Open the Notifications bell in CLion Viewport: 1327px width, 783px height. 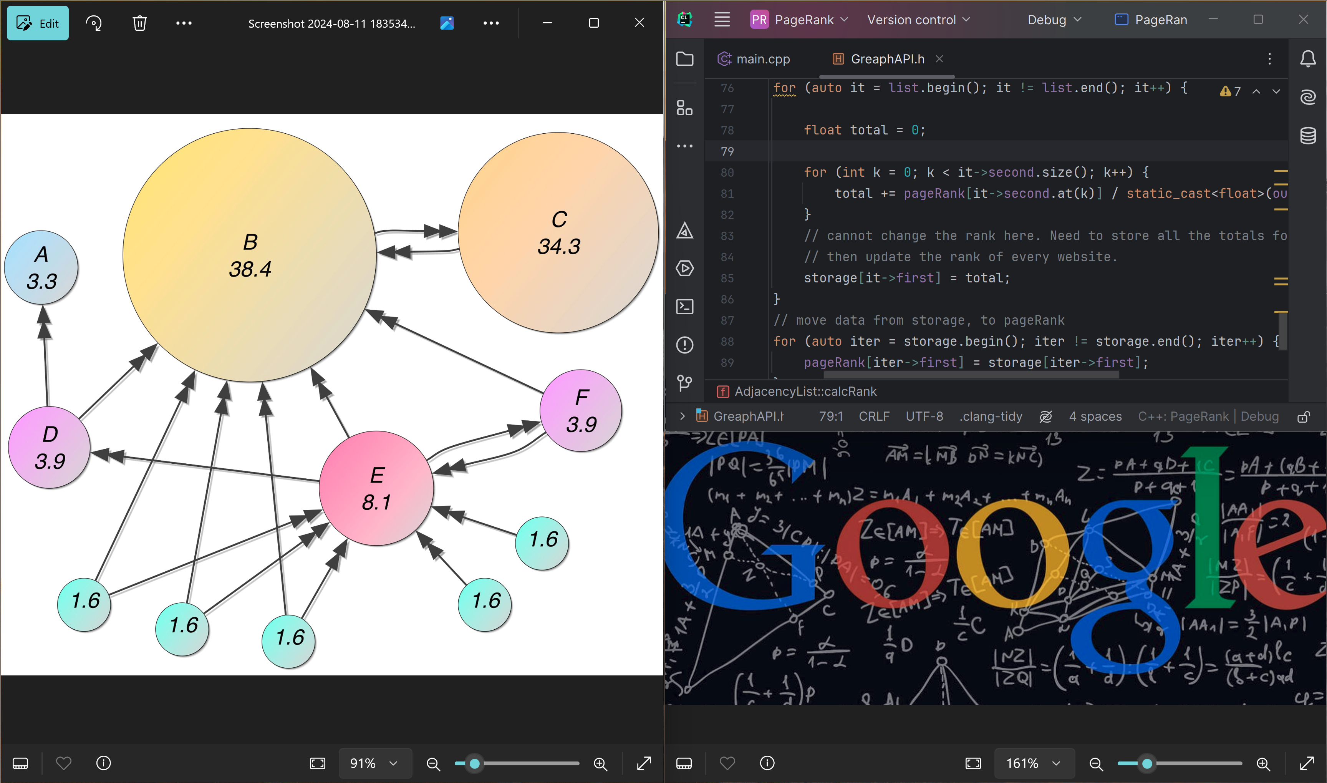[x=1307, y=58]
